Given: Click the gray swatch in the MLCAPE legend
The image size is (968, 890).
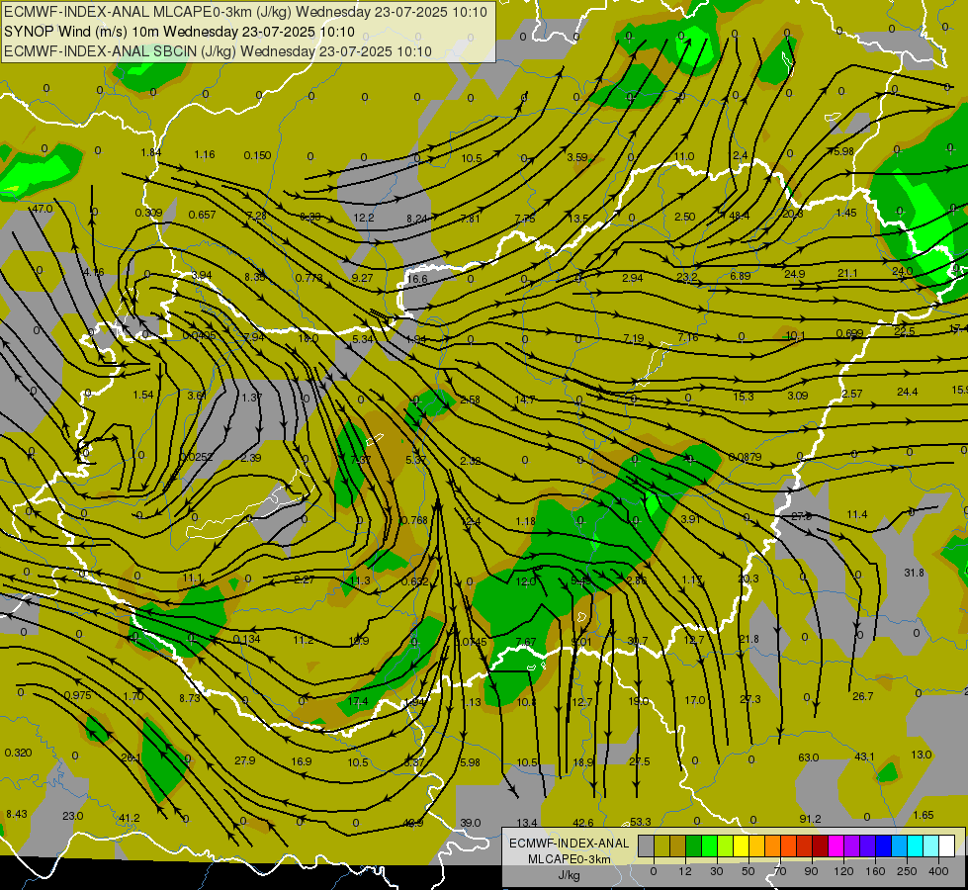Looking at the screenshot, I should (x=646, y=845).
